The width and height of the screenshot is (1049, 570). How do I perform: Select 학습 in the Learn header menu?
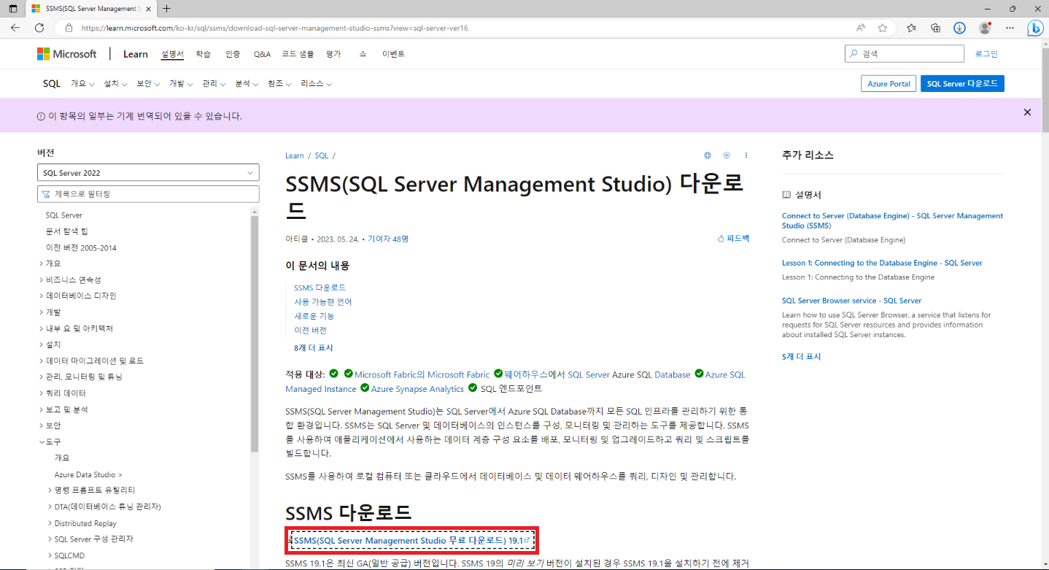[x=203, y=54]
